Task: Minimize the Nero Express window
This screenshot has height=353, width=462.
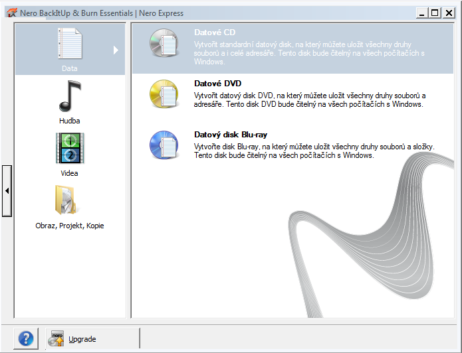Action: 422,13
